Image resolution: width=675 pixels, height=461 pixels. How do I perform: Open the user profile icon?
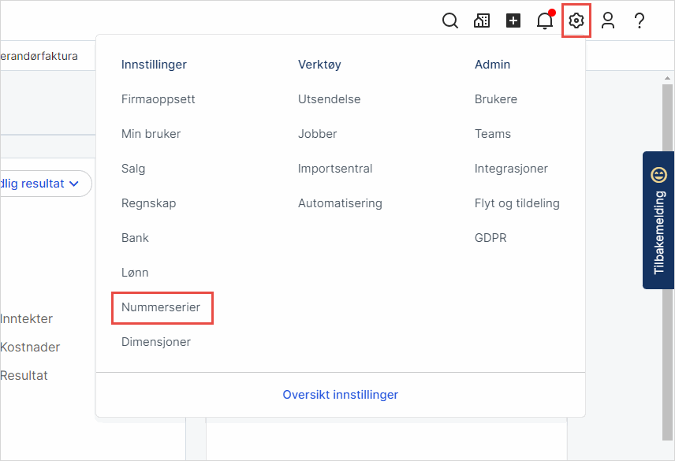(608, 21)
